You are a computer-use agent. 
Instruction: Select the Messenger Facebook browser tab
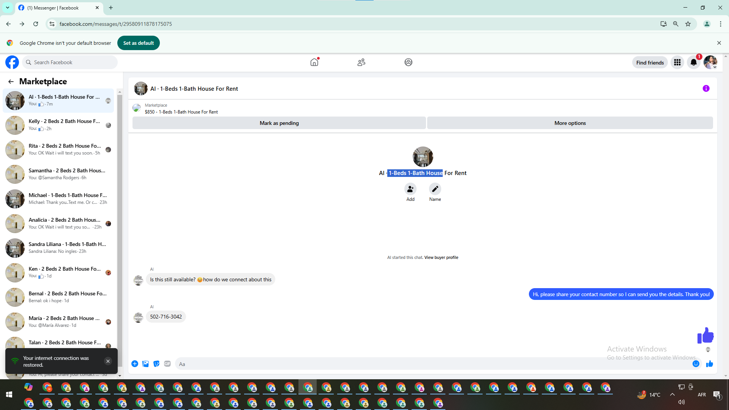[x=59, y=8]
